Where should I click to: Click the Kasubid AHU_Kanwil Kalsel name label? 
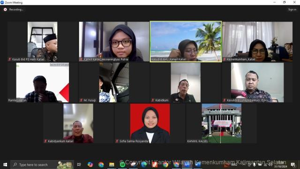[x=169, y=60]
